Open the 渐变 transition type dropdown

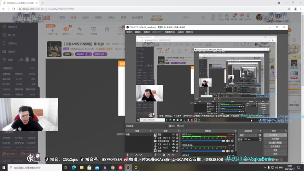[248, 135]
